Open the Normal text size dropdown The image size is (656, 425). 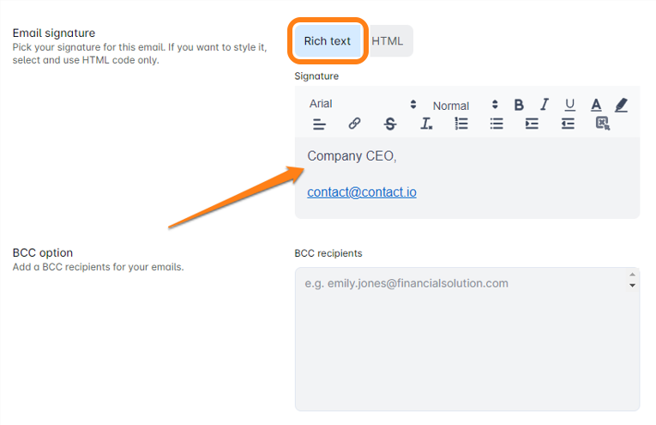(x=465, y=106)
